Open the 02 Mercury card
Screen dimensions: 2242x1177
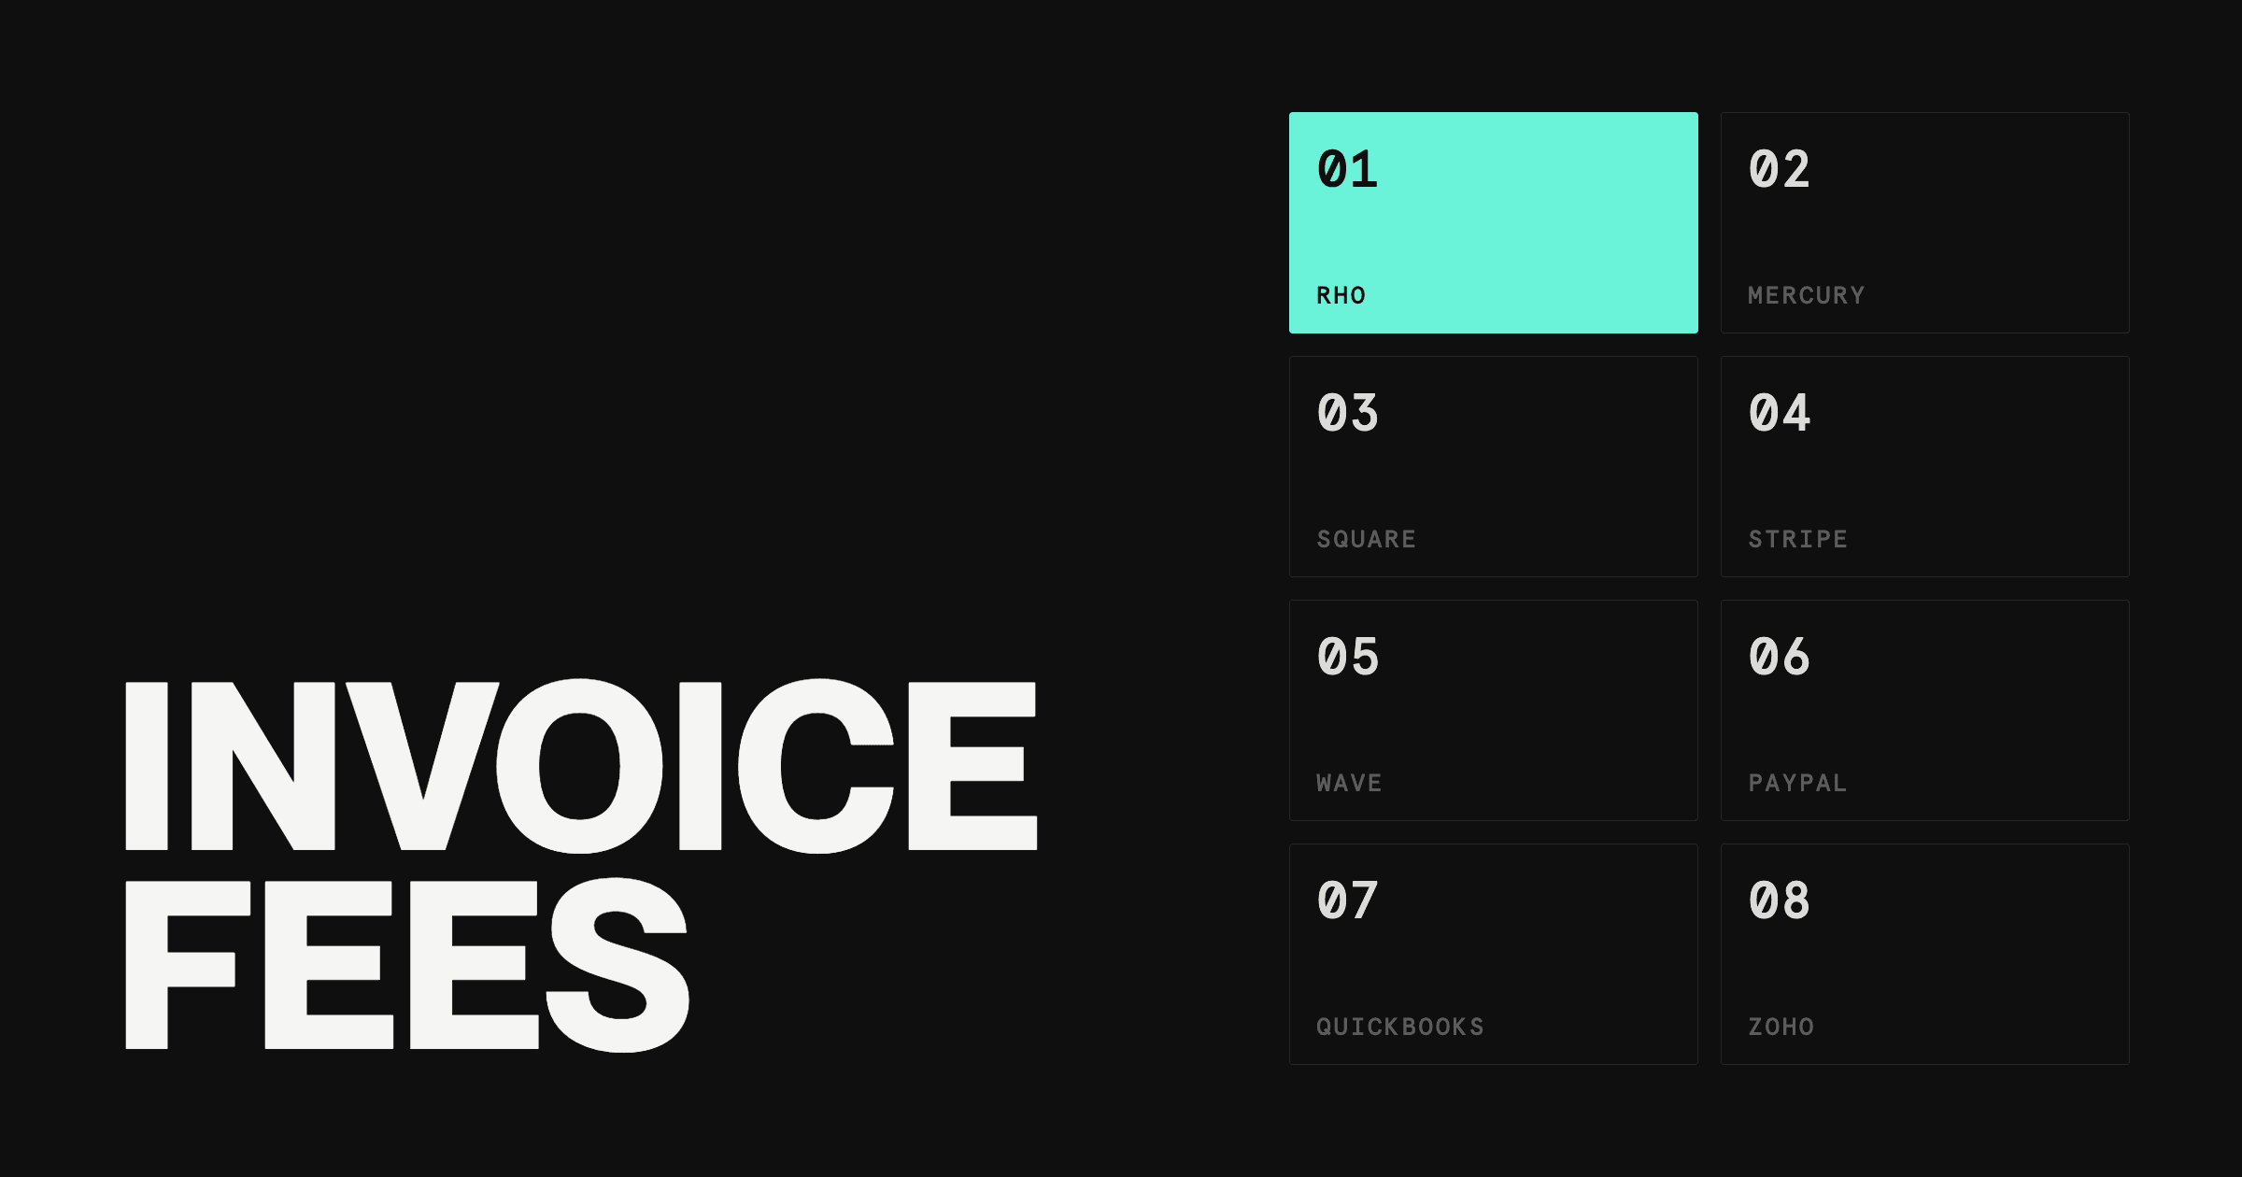1924,222
